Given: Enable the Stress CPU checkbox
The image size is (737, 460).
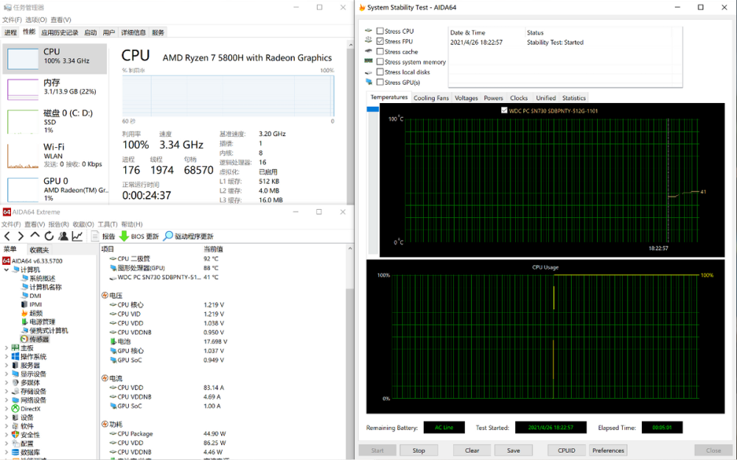Looking at the screenshot, I should [x=380, y=31].
